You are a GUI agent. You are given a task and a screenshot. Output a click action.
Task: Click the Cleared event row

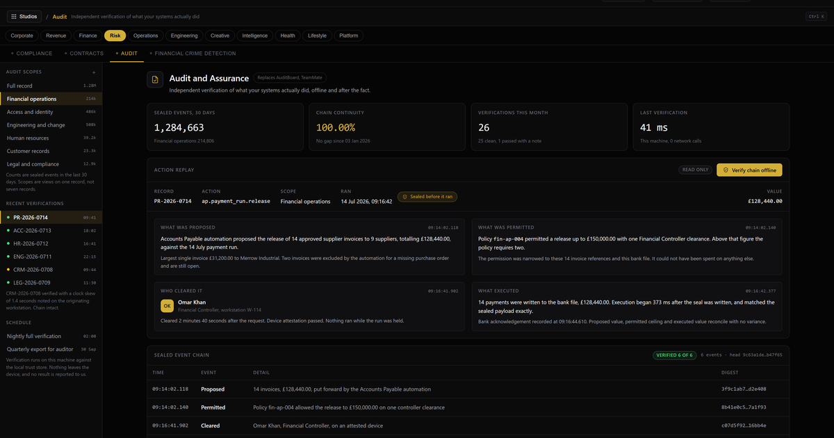468,425
